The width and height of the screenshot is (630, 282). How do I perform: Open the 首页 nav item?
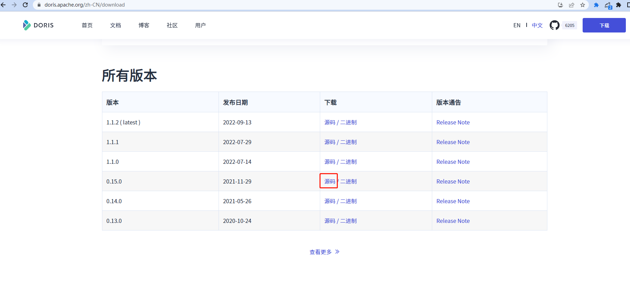click(87, 25)
